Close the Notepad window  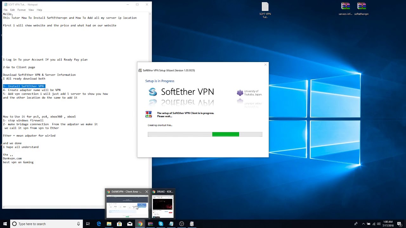[147, 4]
